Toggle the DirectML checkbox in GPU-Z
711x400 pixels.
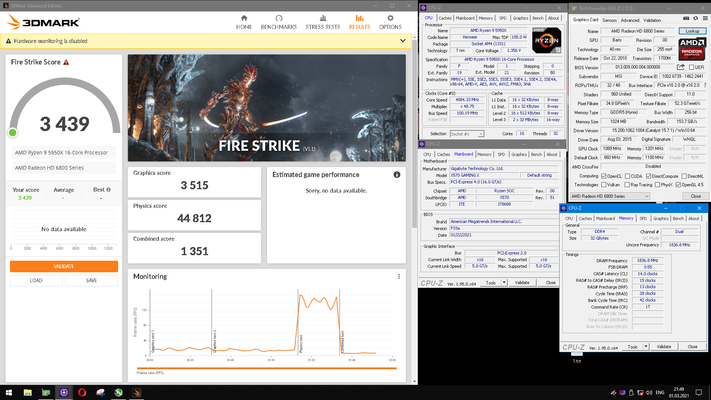pyautogui.click(x=684, y=176)
